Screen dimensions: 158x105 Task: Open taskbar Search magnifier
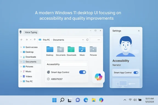[62, 100]
